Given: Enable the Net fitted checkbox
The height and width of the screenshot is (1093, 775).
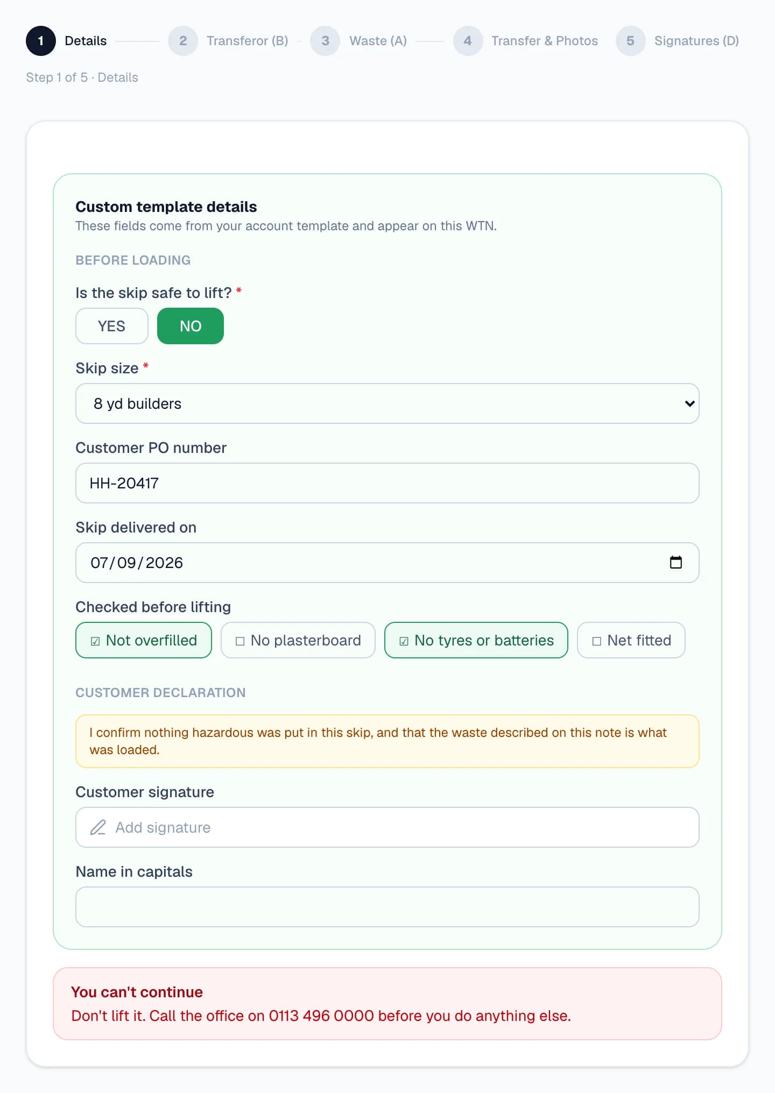Looking at the screenshot, I should pos(631,640).
